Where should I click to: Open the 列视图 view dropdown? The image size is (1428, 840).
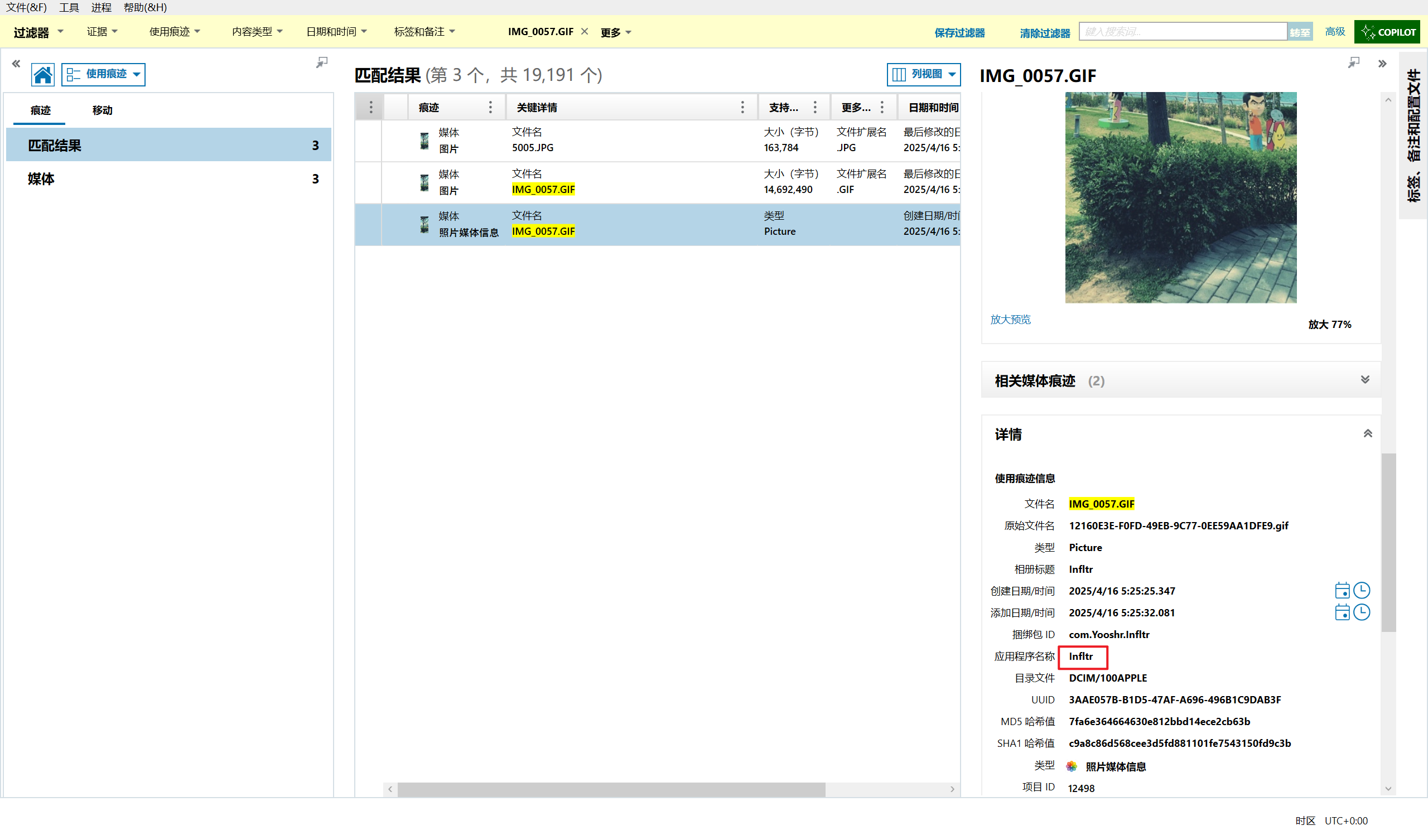click(923, 74)
